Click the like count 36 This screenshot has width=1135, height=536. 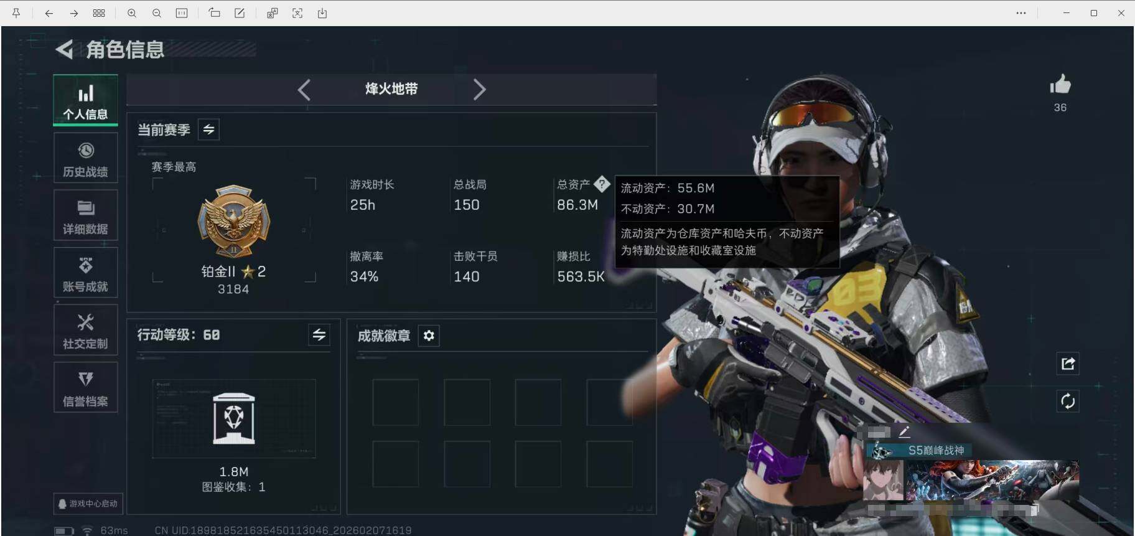coord(1060,108)
